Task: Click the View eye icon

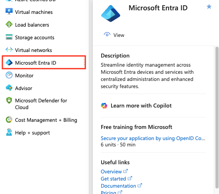Action: coord(107,35)
